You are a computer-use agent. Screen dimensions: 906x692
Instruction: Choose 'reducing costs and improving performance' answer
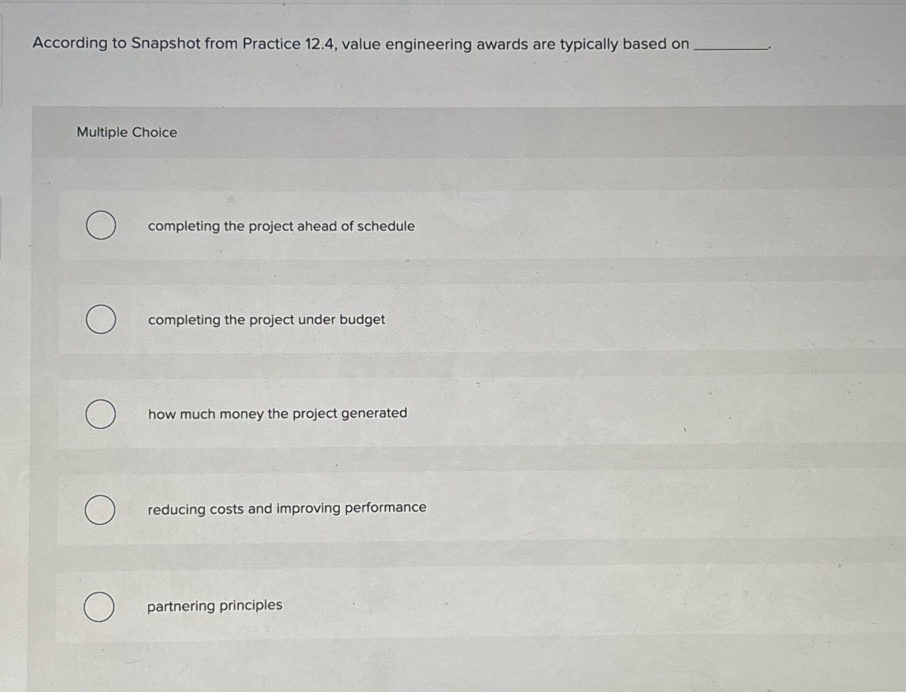pyautogui.click(x=286, y=508)
